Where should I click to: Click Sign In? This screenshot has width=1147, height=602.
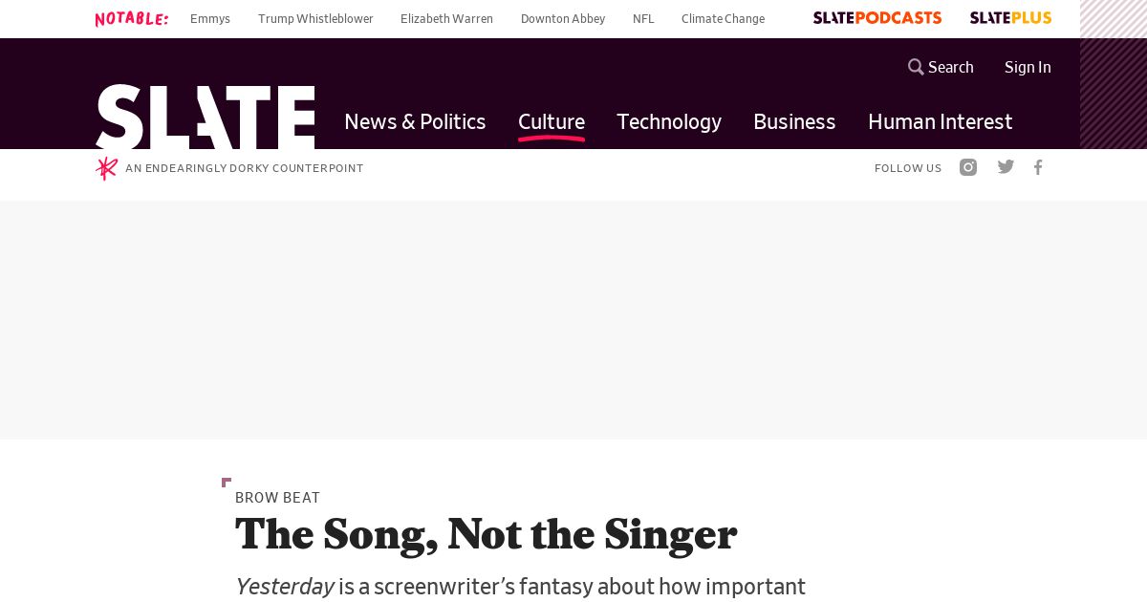pos(1028,67)
